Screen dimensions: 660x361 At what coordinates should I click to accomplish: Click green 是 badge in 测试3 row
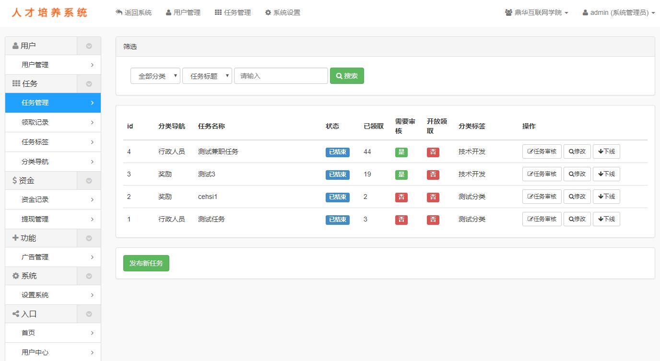(x=401, y=175)
